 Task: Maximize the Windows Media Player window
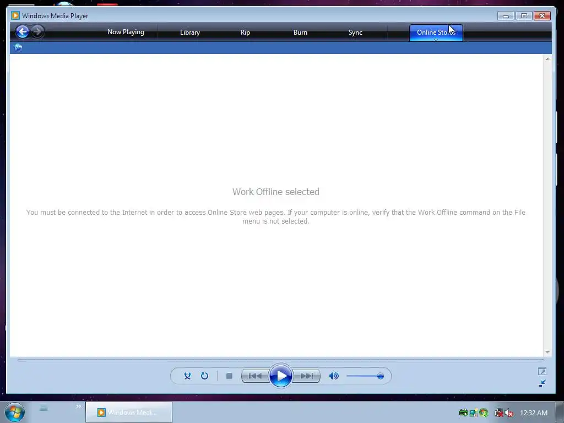click(524, 16)
